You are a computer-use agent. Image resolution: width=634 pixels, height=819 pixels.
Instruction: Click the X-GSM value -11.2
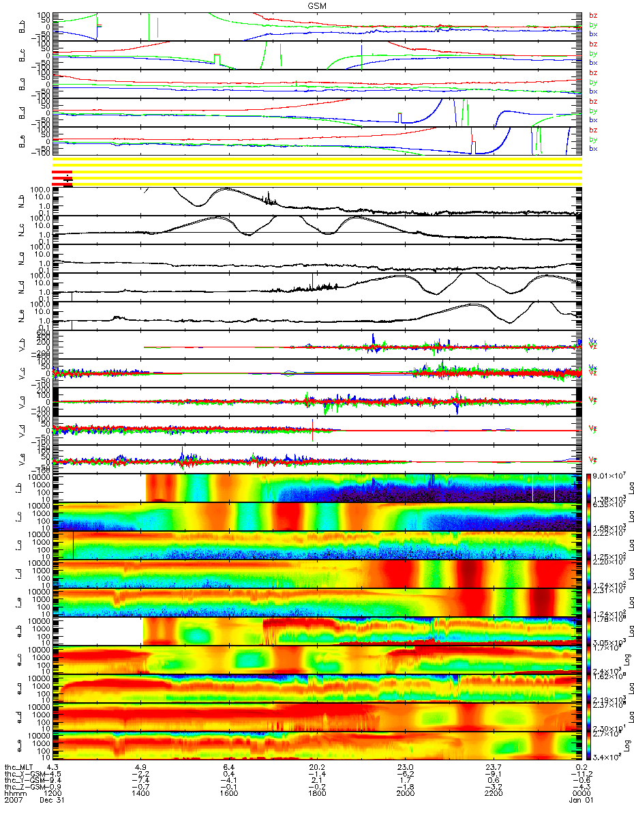click(x=581, y=775)
